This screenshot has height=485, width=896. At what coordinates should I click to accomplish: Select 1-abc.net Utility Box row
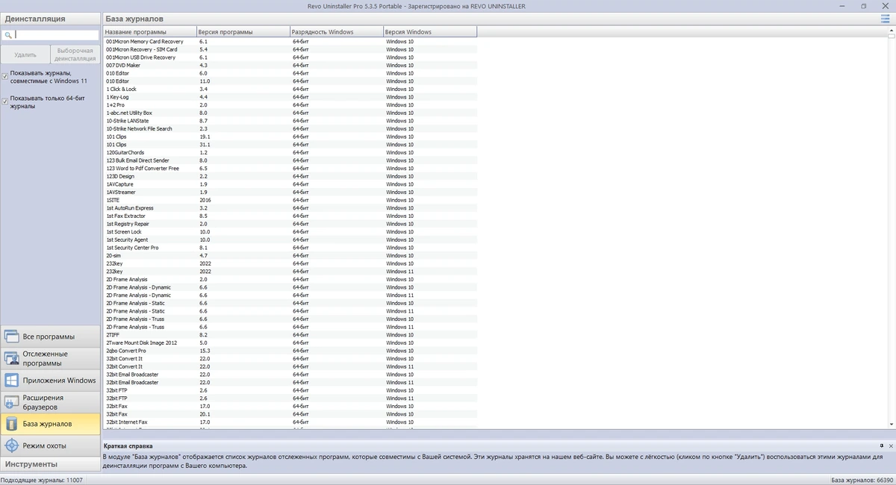pyautogui.click(x=290, y=113)
